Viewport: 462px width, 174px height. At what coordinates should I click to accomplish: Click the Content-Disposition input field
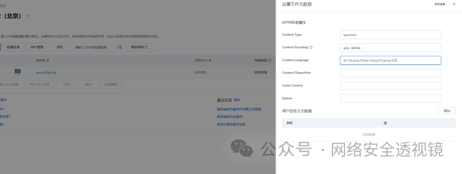[x=390, y=73]
